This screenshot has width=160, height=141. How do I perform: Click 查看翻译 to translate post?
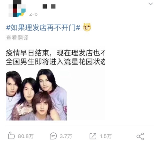[17, 38]
